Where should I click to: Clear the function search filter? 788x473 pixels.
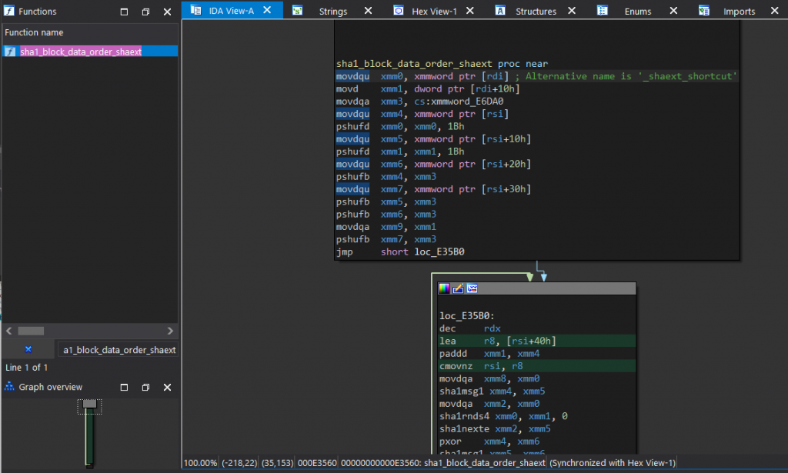click(x=28, y=349)
